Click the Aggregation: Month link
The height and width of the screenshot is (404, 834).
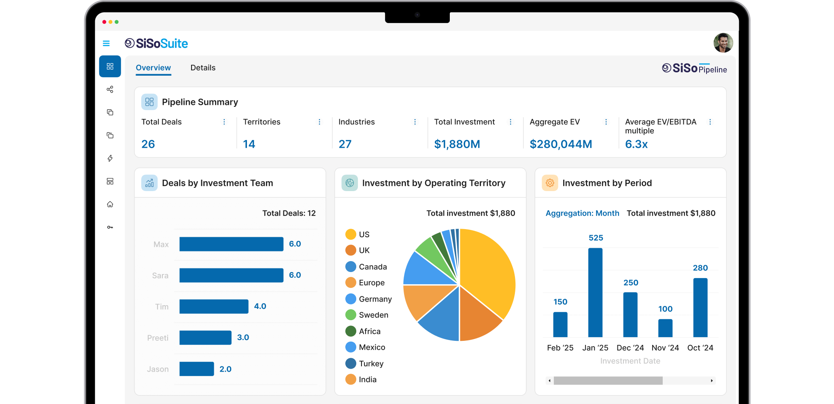click(x=582, y=213)
